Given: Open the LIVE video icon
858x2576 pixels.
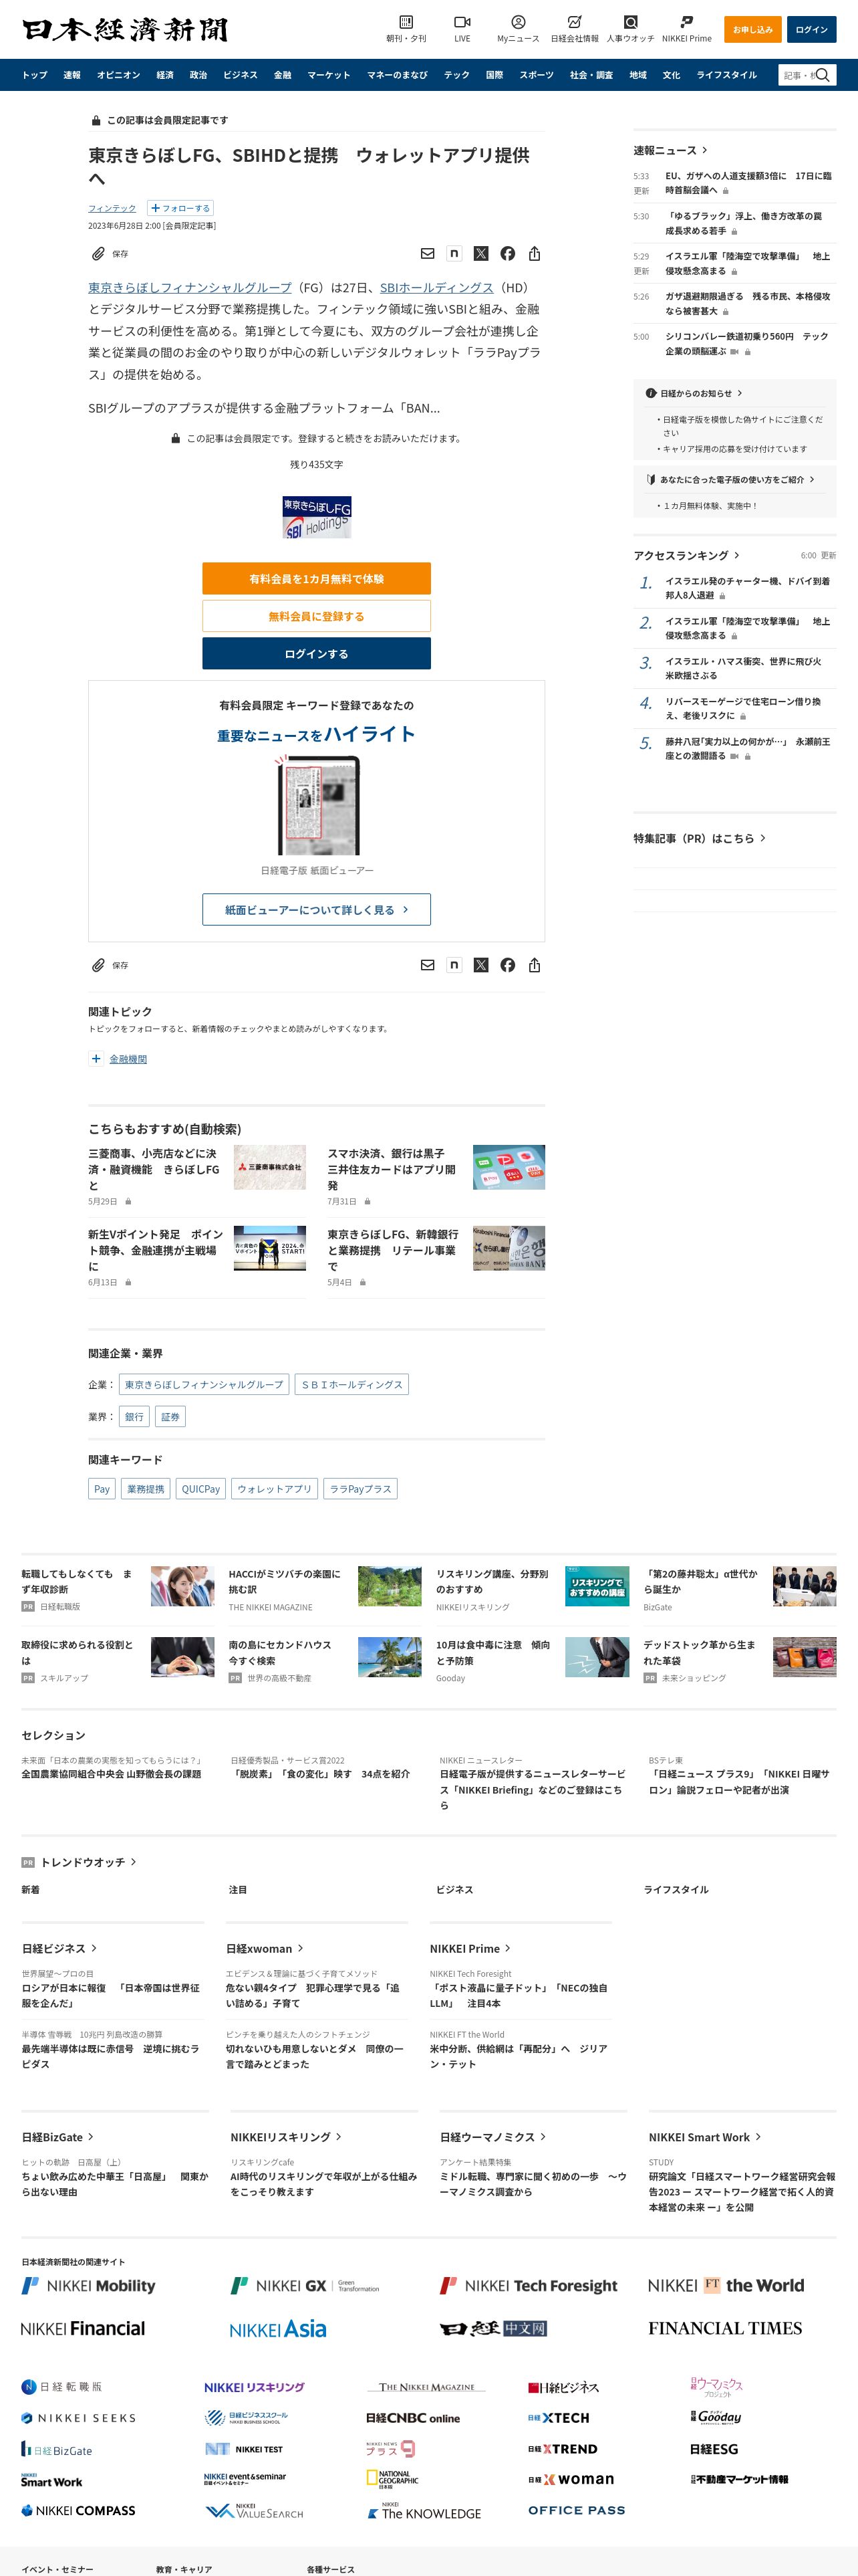Looking at the screenshot, I should point(462,22).
